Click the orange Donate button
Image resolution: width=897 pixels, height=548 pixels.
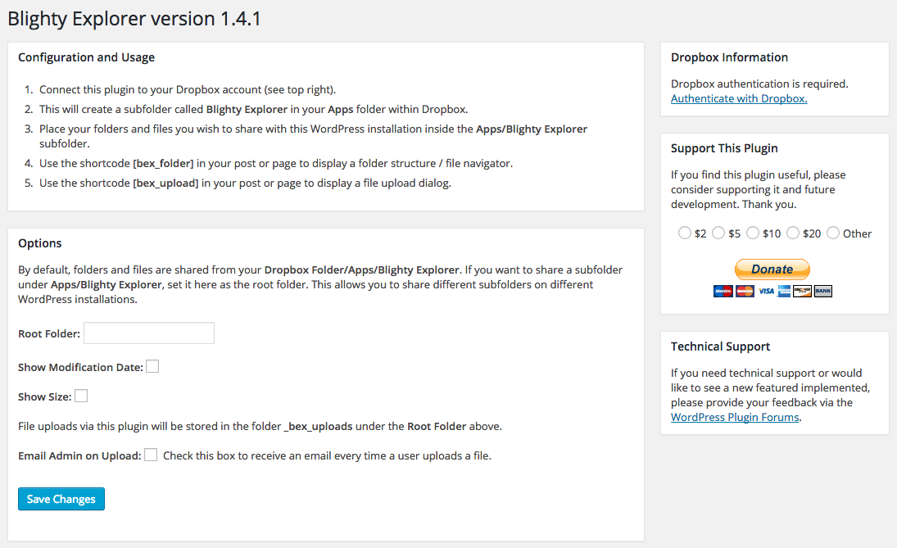coord(772,269)
